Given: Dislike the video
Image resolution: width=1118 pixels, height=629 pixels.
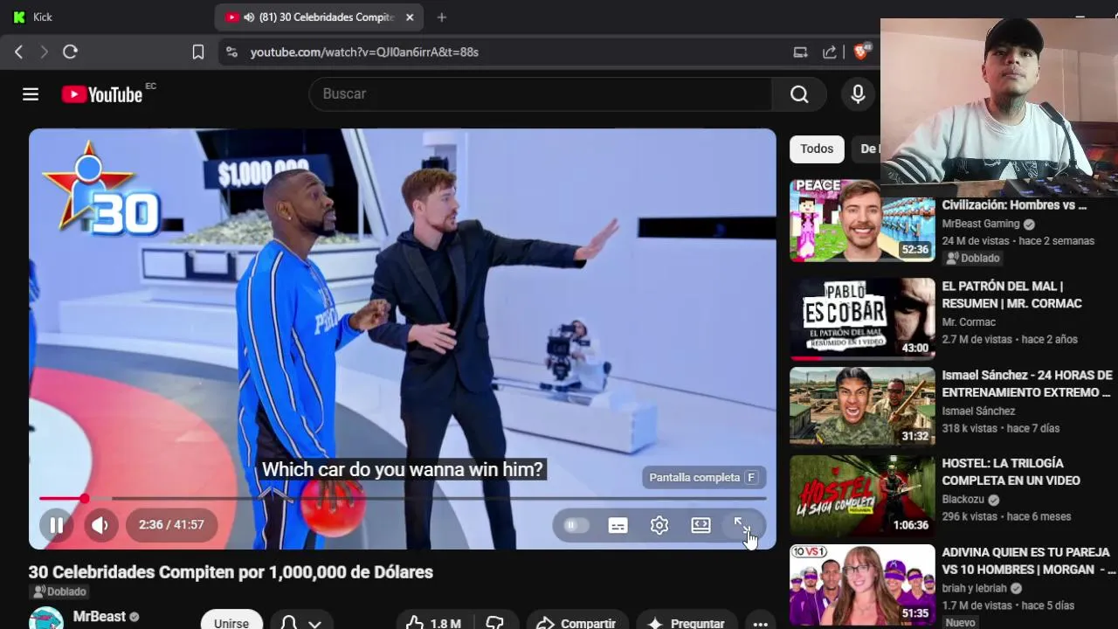Looking at the screenshot, I should (x=494, y=622).
